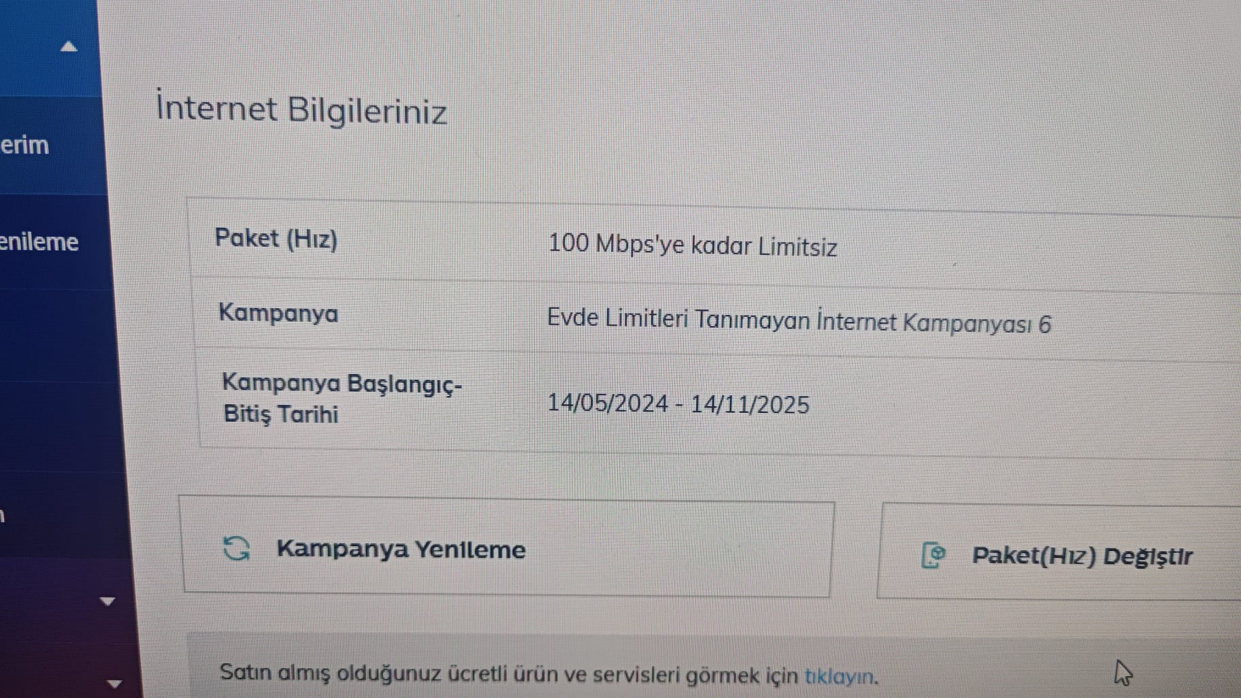Screen dimensions: 1241x698
Task: Select the sidebar item ending in 'enileme'
Action: (39, 242)
